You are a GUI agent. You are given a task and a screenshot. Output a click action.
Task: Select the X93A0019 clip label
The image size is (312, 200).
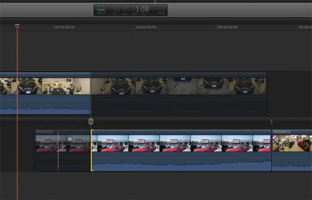point(281,132)
